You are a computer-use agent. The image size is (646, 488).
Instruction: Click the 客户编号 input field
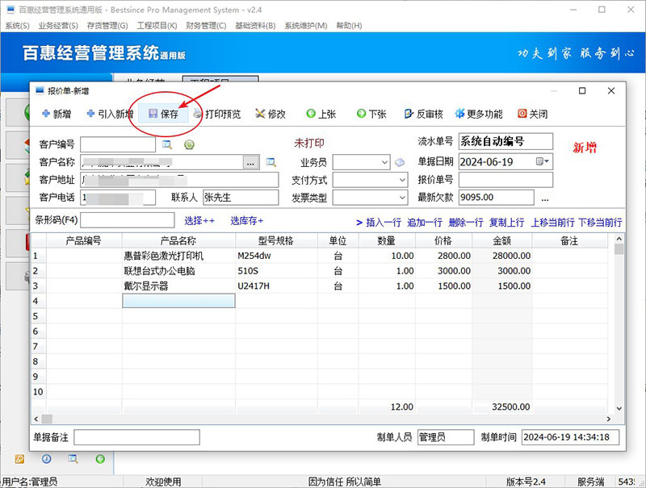[x=118, y=144]
